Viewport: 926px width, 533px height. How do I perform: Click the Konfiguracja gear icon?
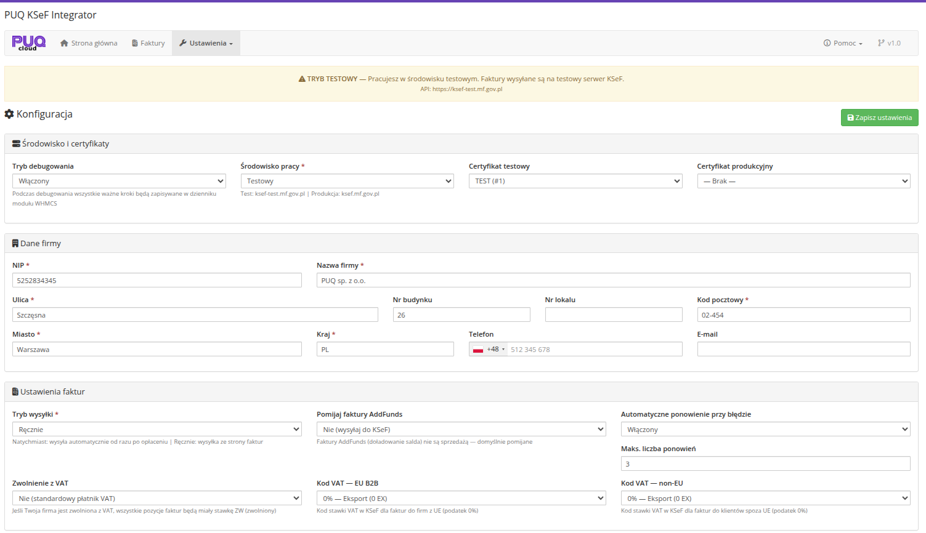tap(9, 114)
